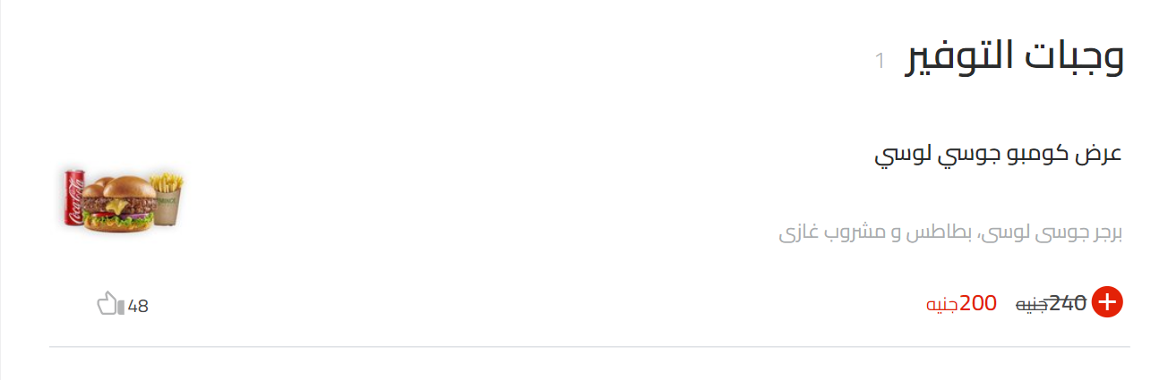Click the struck-through جنيه currency label
Screen dimensions: 1168x380
(x=1031, y=305)
